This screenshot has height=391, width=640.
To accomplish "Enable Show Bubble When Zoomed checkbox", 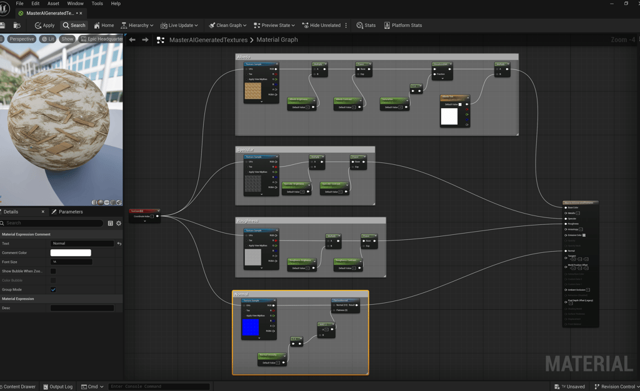I will pyautogui.click(x=53, y=271).
